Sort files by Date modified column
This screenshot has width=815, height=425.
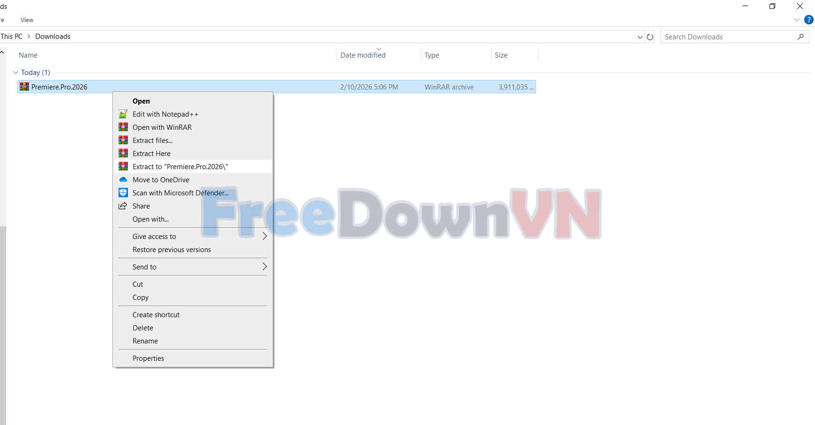[x=363, y=55]
